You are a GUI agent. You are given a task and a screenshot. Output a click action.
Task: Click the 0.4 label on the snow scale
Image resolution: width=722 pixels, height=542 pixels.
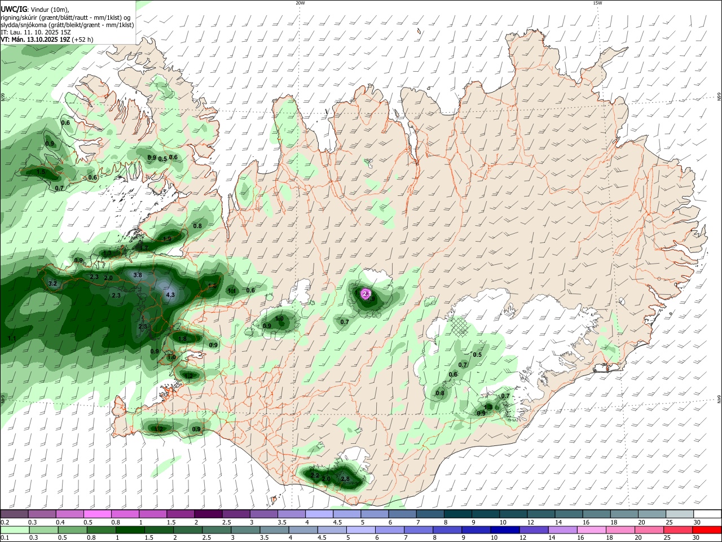pos(60,522)
